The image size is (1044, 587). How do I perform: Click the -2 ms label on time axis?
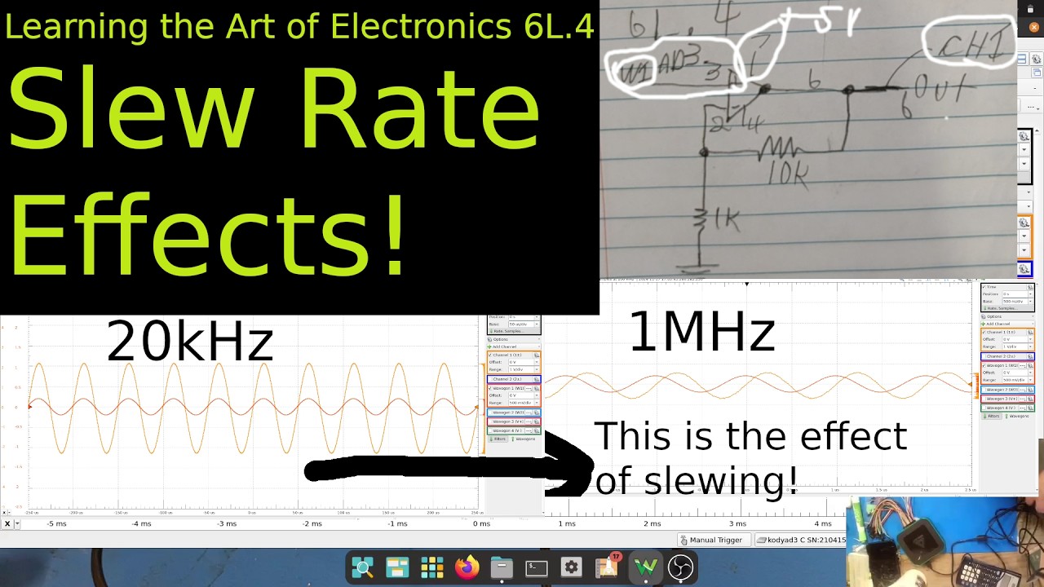(312, 523)
